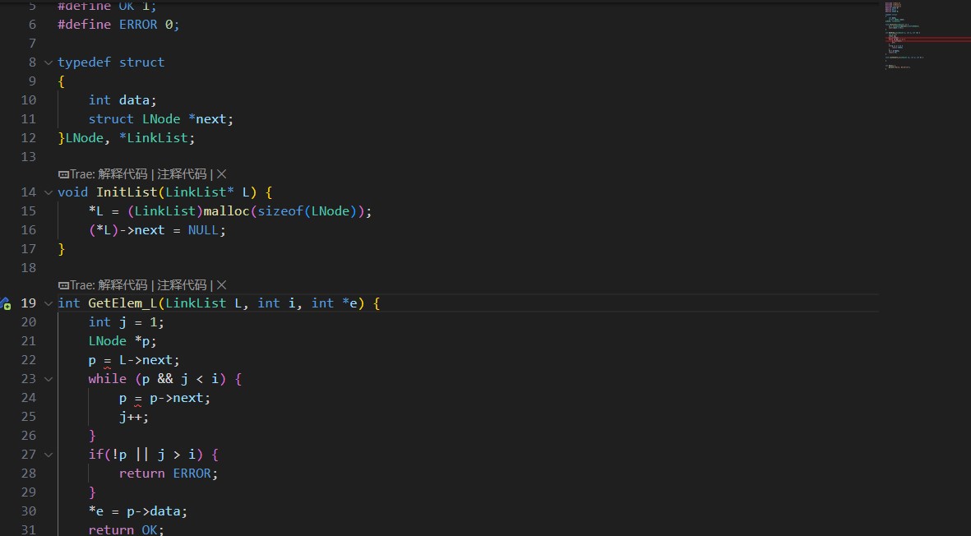The width and height of the screenshot is (971, 536).
Task: Click p->data on line 30
Action: pyautogui.click(x=154, y=511)
